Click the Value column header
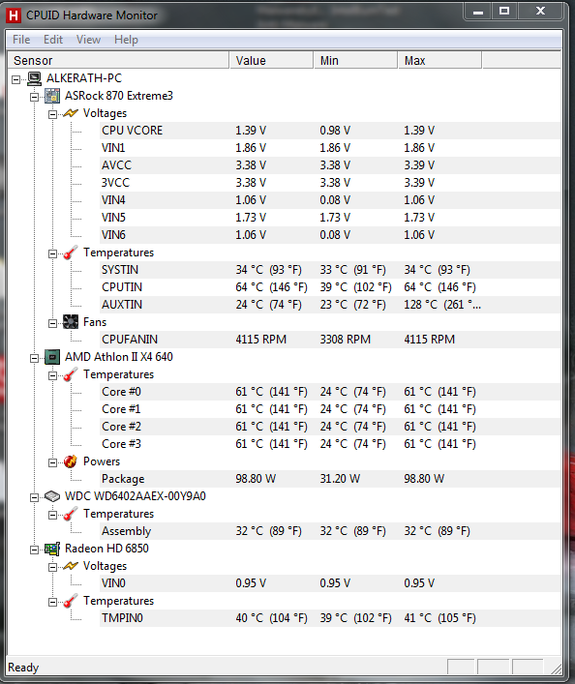575x684 pixels. point(271,60)
